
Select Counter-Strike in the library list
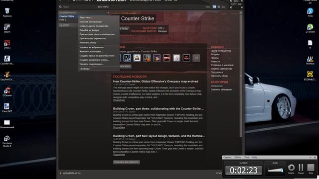point(67,16)
